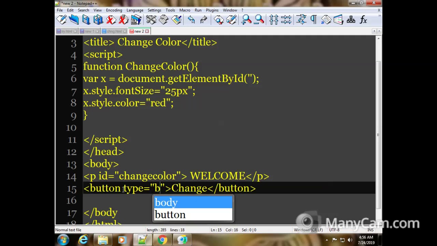Open the Macro menu
Screen dimensions: 437x246
185,10
